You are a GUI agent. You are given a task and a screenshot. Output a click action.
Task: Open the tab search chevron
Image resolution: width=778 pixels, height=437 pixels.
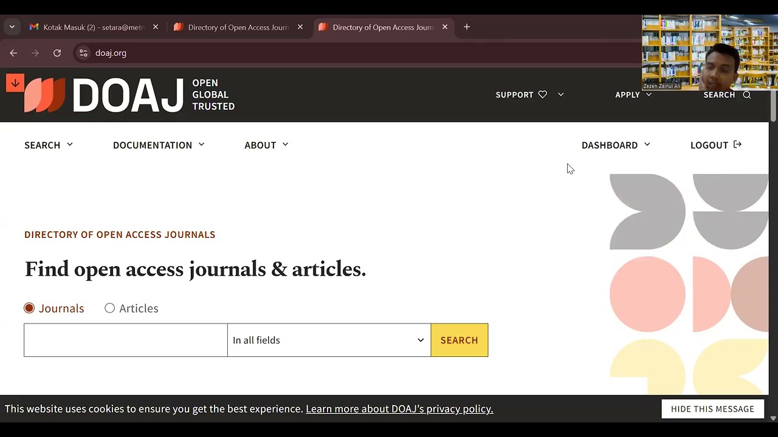tap(12, 27)
